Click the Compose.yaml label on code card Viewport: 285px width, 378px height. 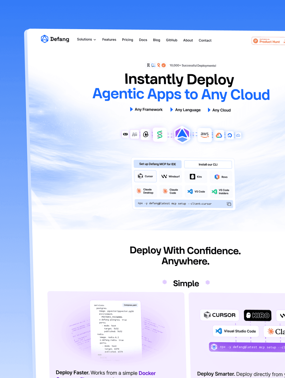(130, 305)
